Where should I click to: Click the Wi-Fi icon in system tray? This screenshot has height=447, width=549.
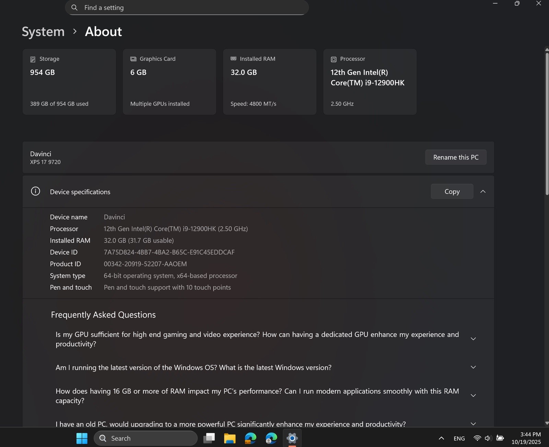pyautogui.click(x=477, y=438)
